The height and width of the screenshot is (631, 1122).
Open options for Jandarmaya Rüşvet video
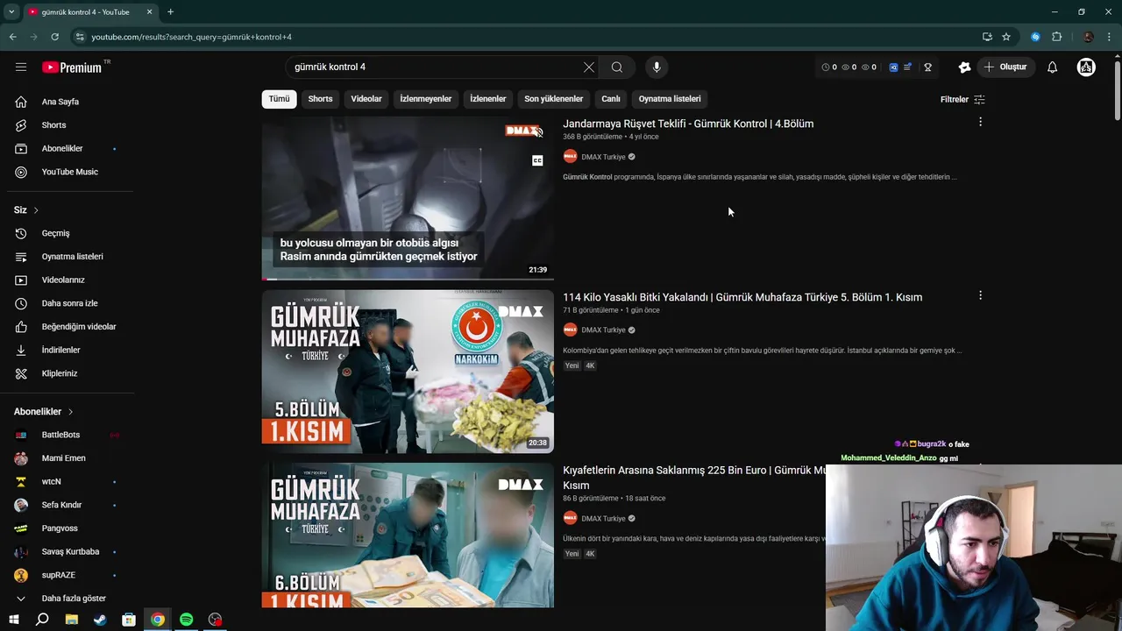click(980, 122)
